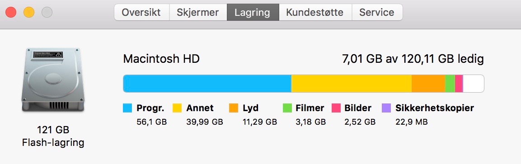Close the window with the red button
Image resolution: width=521 pixels, height=164 pixels.
[x=11, y=13]
